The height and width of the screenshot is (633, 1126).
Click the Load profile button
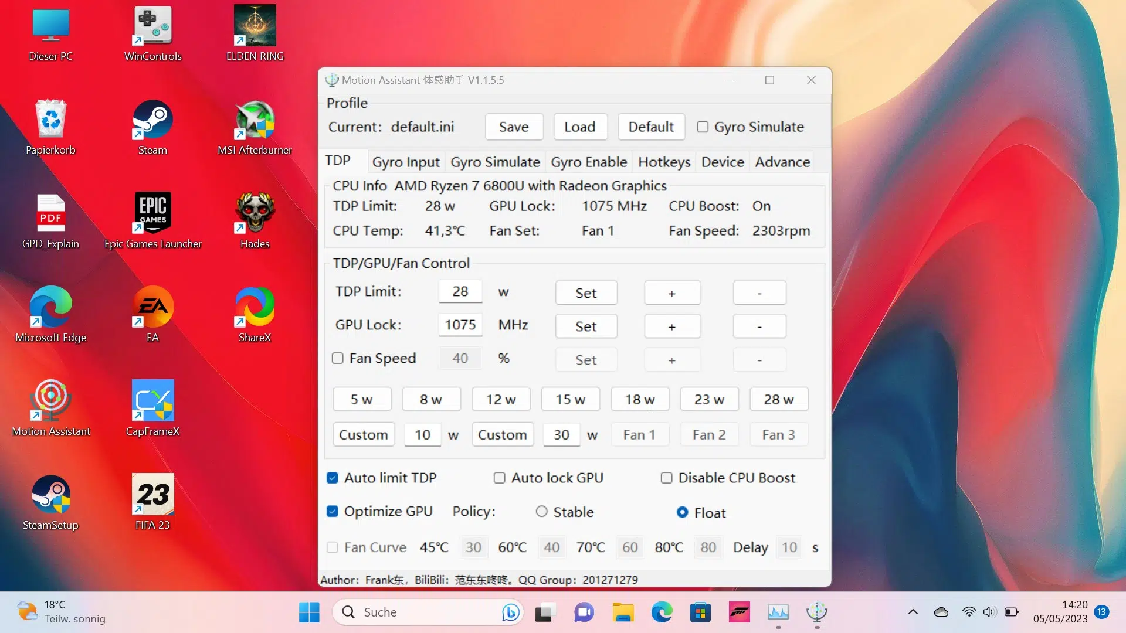click(x=580, y=127)
